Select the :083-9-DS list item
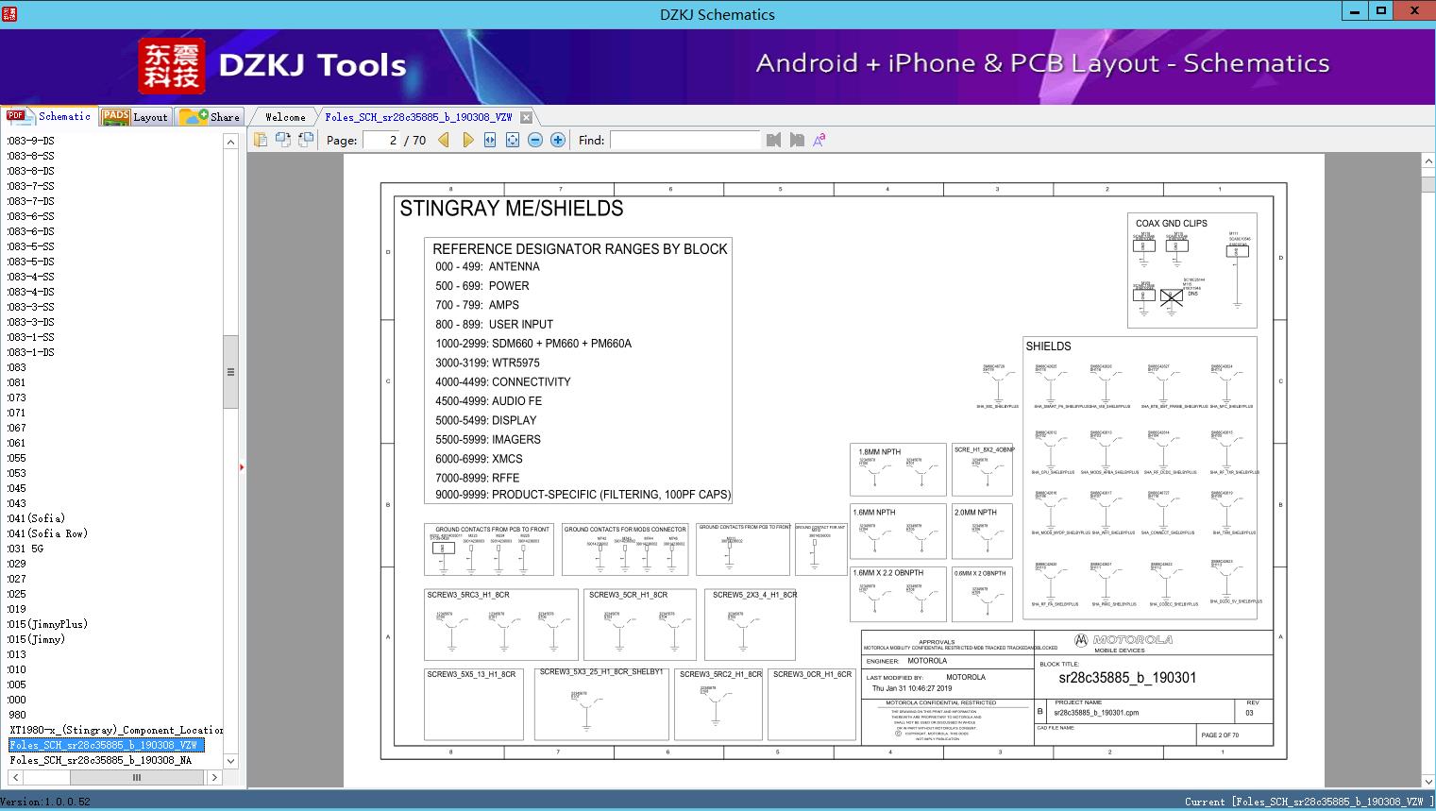 pos(30,141)
